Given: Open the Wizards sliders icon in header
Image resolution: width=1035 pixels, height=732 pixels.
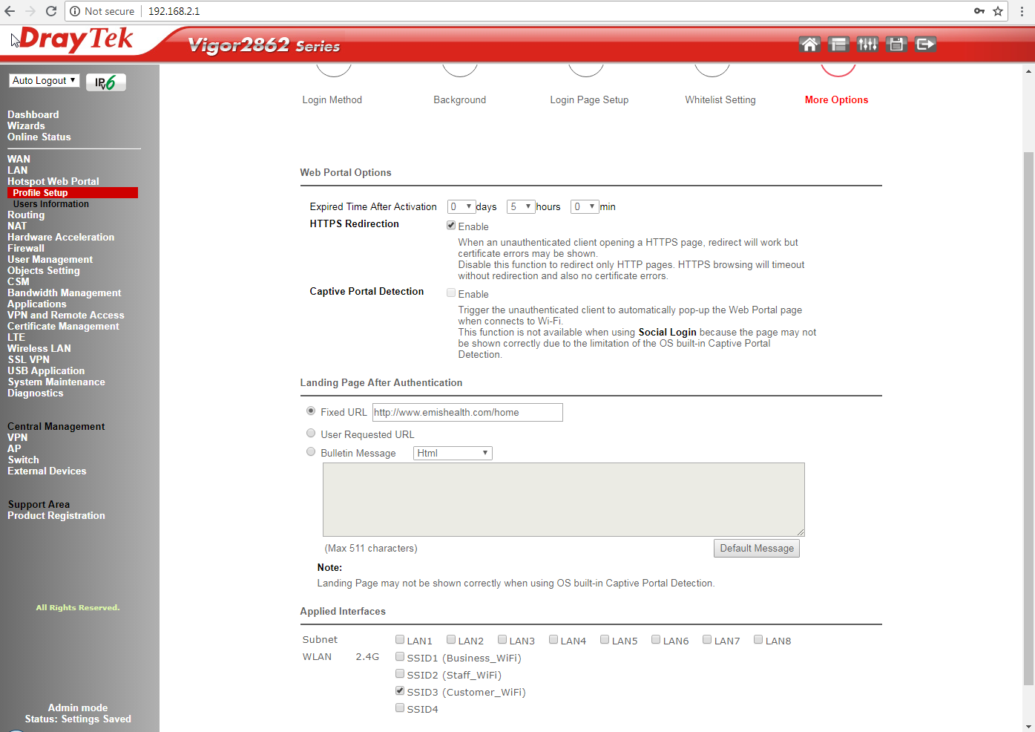Looking at the screenshot, I should [867, 44].
